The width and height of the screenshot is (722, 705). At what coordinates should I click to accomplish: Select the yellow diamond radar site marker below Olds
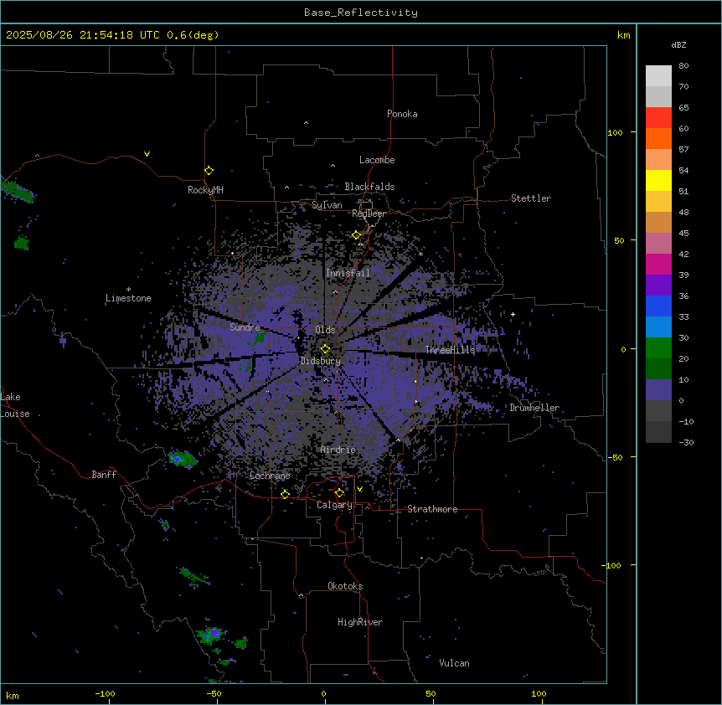coord(325,349)
